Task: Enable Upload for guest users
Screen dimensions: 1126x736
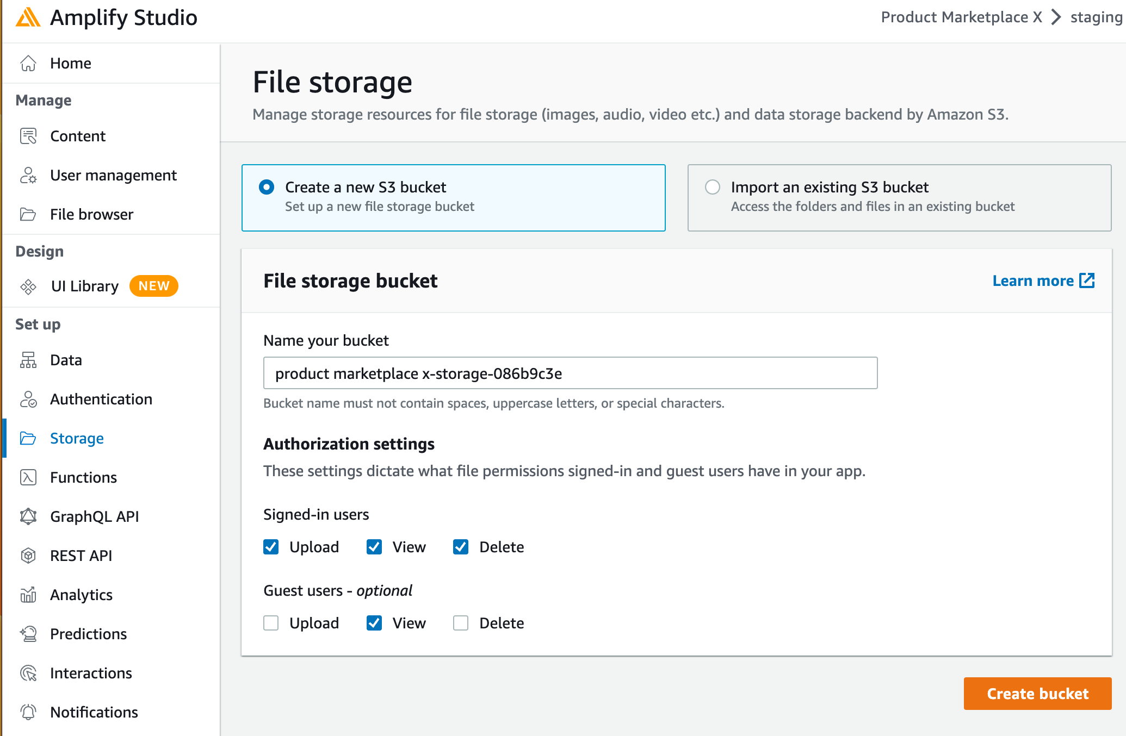Action: pyautogui.click(x=271, y=623)
